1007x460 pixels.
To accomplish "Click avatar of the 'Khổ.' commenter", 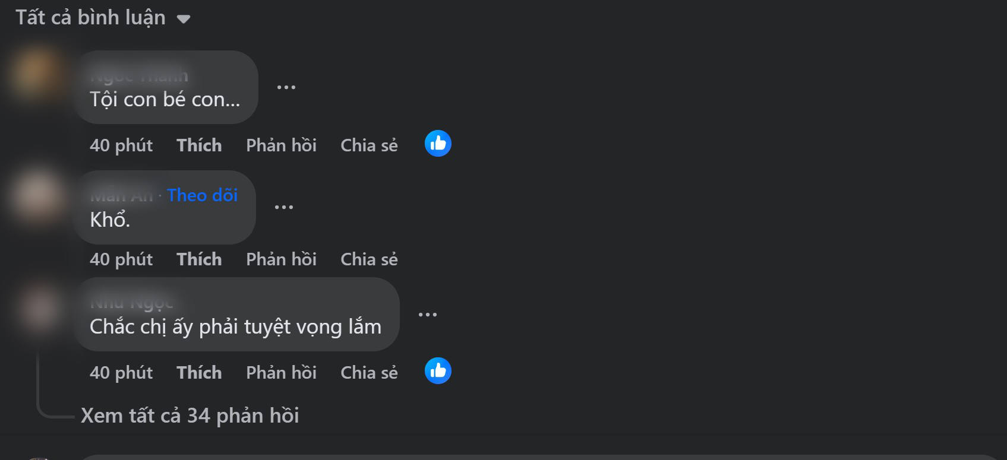I will (x=37, y=193).
